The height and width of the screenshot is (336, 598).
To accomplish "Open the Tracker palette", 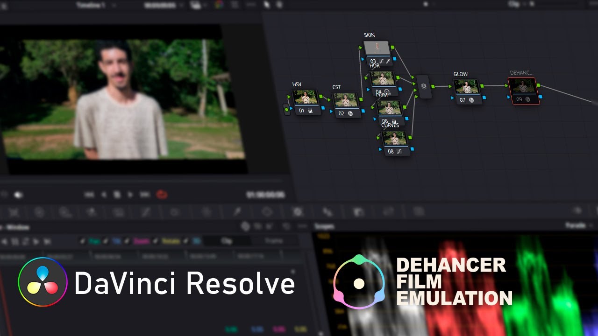I will 298,212.
